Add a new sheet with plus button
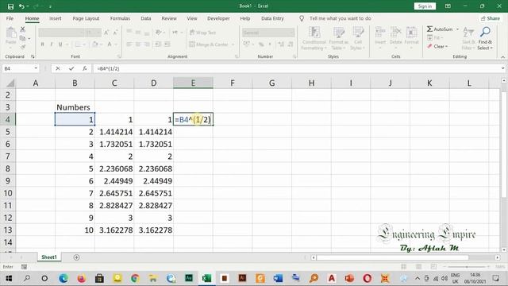The width and height of the screenshot is (508, 286). click(76, 257)
